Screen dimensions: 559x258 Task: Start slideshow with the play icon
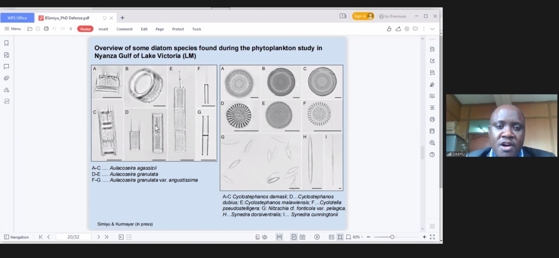317,237
